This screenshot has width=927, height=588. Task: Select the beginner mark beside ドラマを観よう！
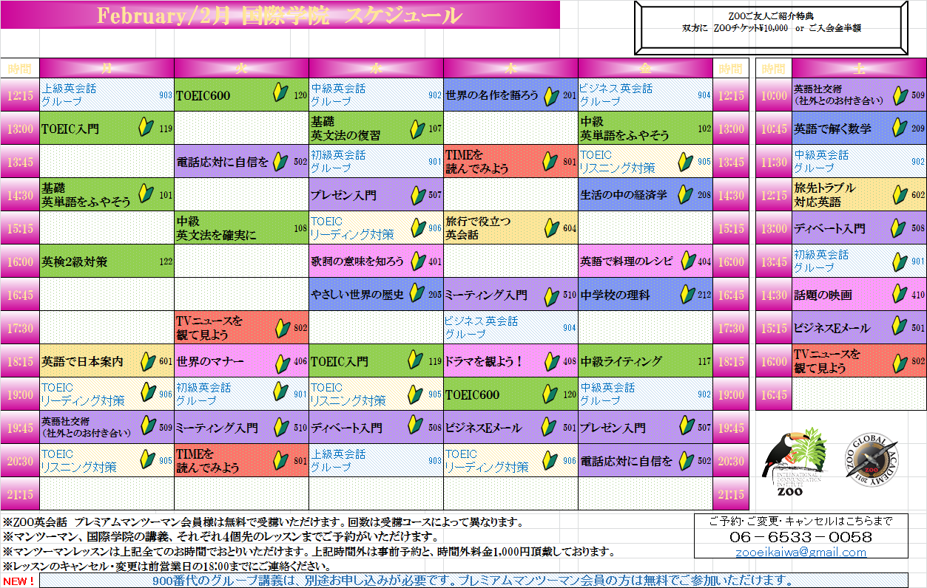[x=550, y=361]
